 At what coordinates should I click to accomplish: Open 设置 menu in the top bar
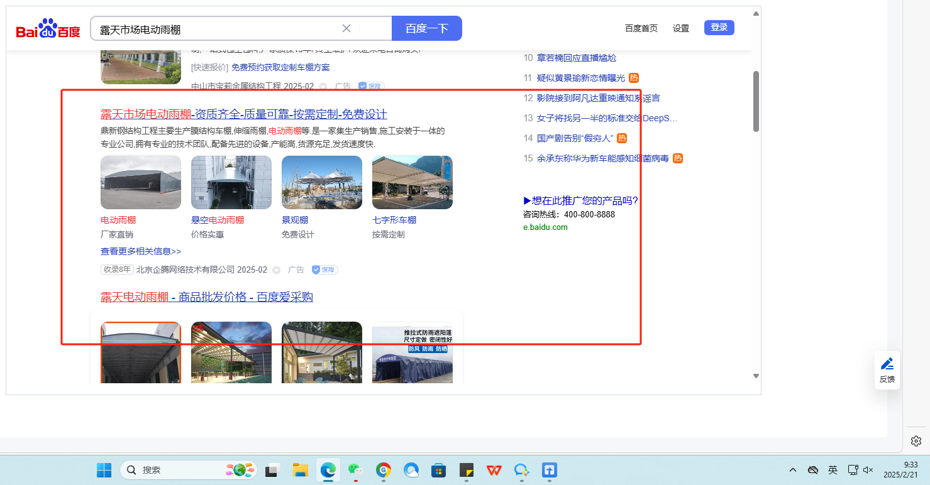click(681, 28)
